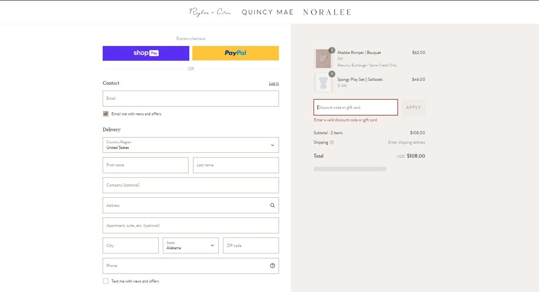Click the Spongy Play Set quantity badge

coord(332,74)
